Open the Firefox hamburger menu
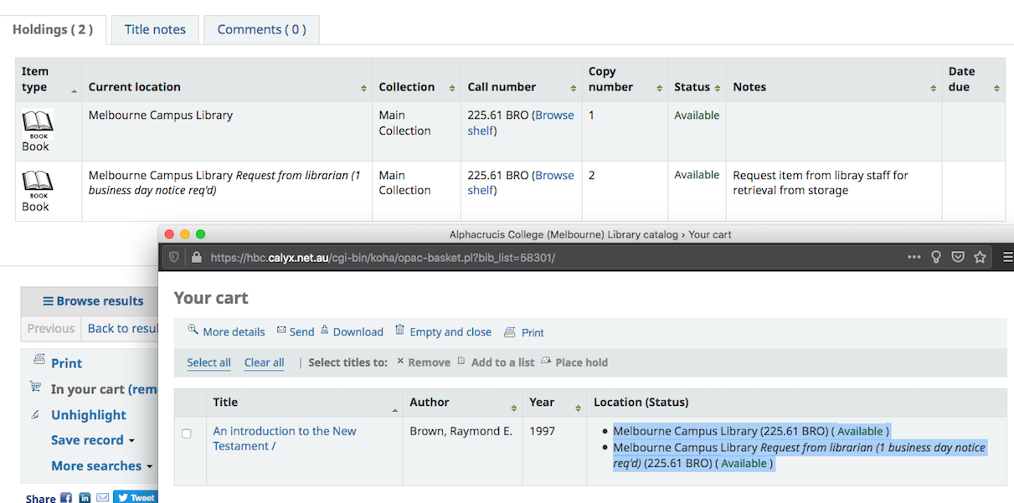The height and width of the screenshot is (503, 1014). point(1007,257)
